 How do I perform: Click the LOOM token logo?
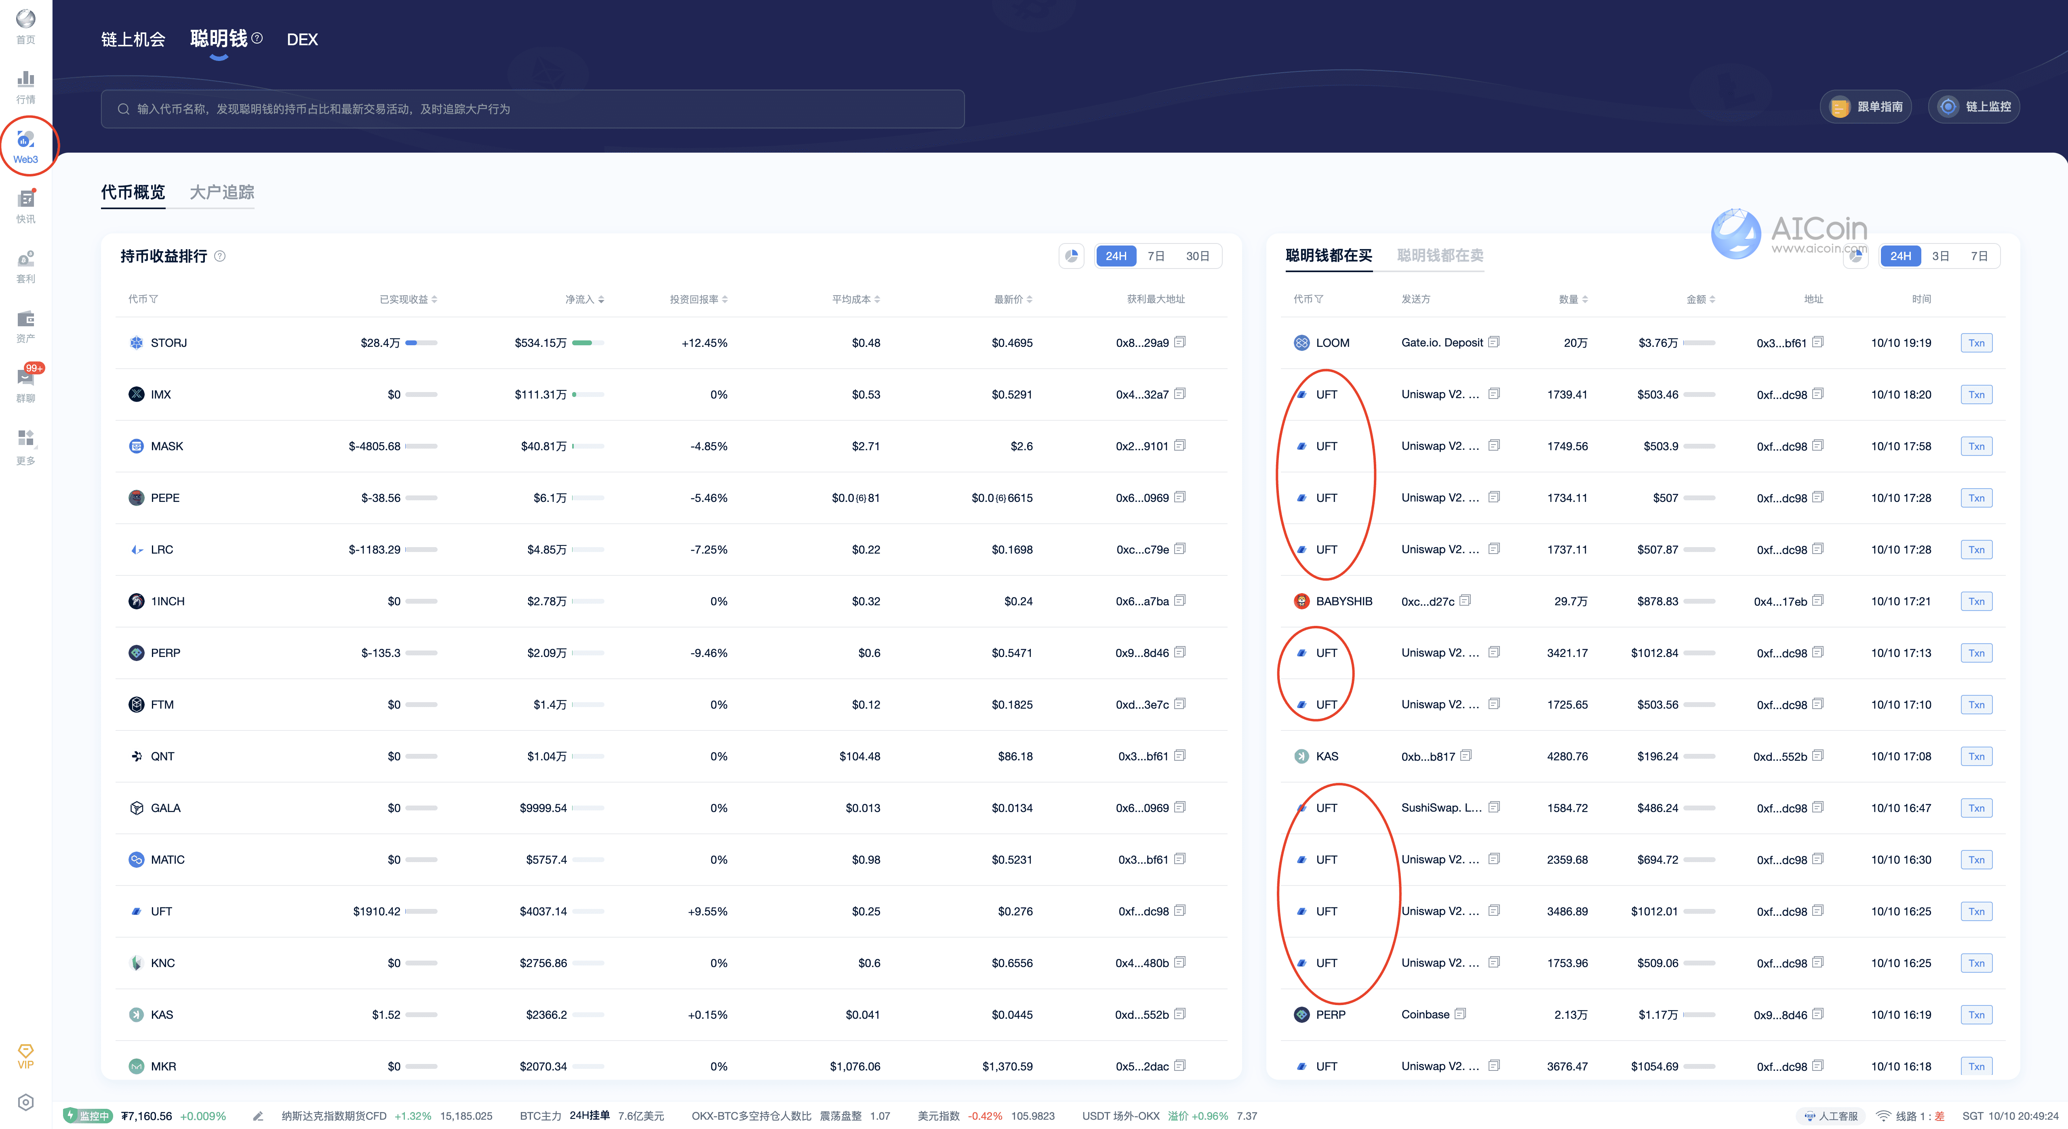(x=1301, y=343)
